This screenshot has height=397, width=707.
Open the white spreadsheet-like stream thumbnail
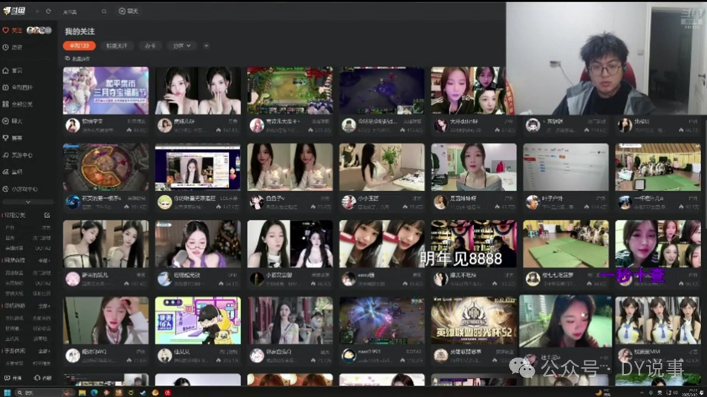(566, 167)
